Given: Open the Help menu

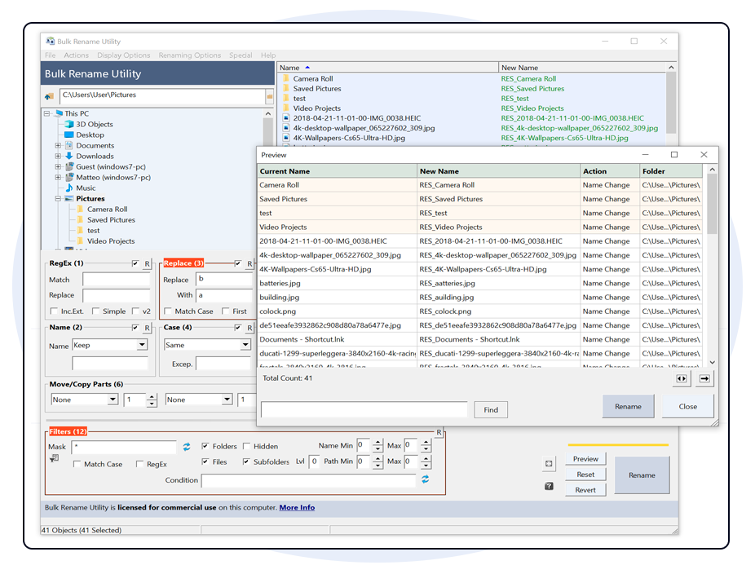Looking at the screenshot, I should click(x=268, y=55).
